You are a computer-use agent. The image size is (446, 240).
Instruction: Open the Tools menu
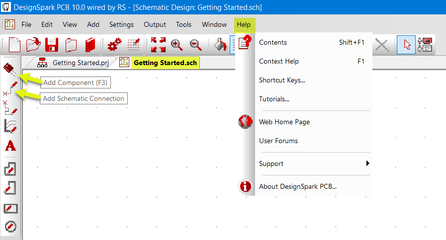[x=183, y=24]
